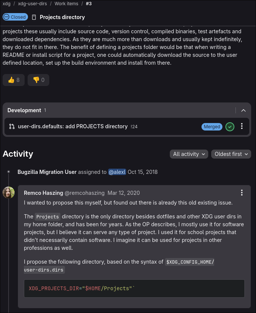The height and width of the screenshot is (313, 256).
Task: Go to the xdg-user-dirs project breadcrumb
Action: [x=32, y=4]
